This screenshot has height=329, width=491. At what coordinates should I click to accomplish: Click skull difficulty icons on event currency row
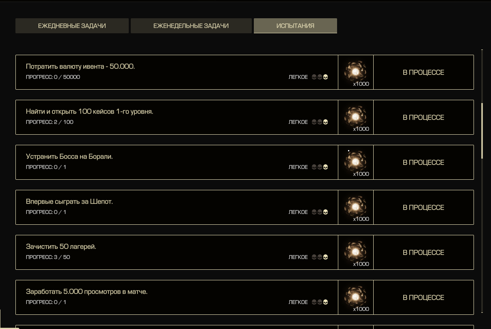pos(320,77)
